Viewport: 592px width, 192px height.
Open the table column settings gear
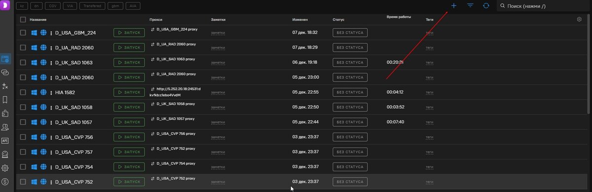click(579, 19)
